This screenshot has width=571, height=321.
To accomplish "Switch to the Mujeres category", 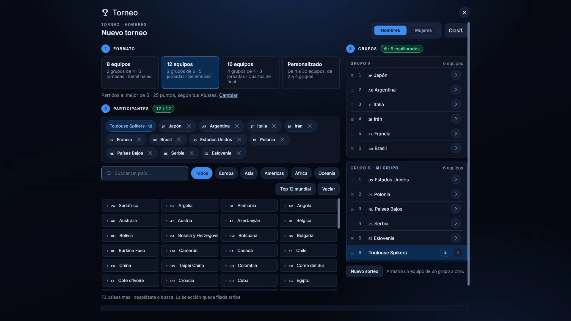I will 423,30.
